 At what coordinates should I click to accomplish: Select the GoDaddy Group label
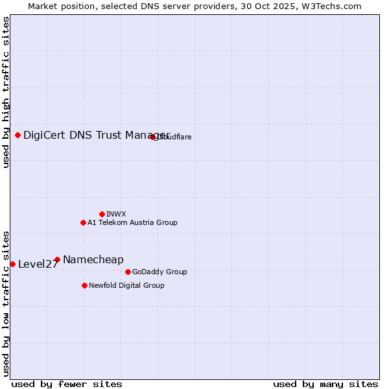159,272
